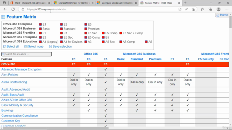Image resolution: width=232 pixels, height=130 pixels.
Task: Toggle Frontline F5 Comp checkbox
Action: [103, 33]
